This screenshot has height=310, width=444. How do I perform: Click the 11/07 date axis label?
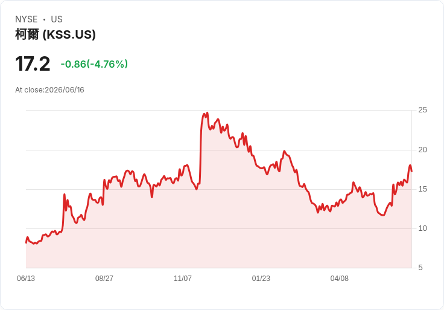tap(183, 279)
